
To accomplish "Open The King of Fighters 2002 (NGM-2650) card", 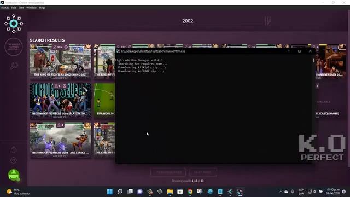I will tap(60, 62).
